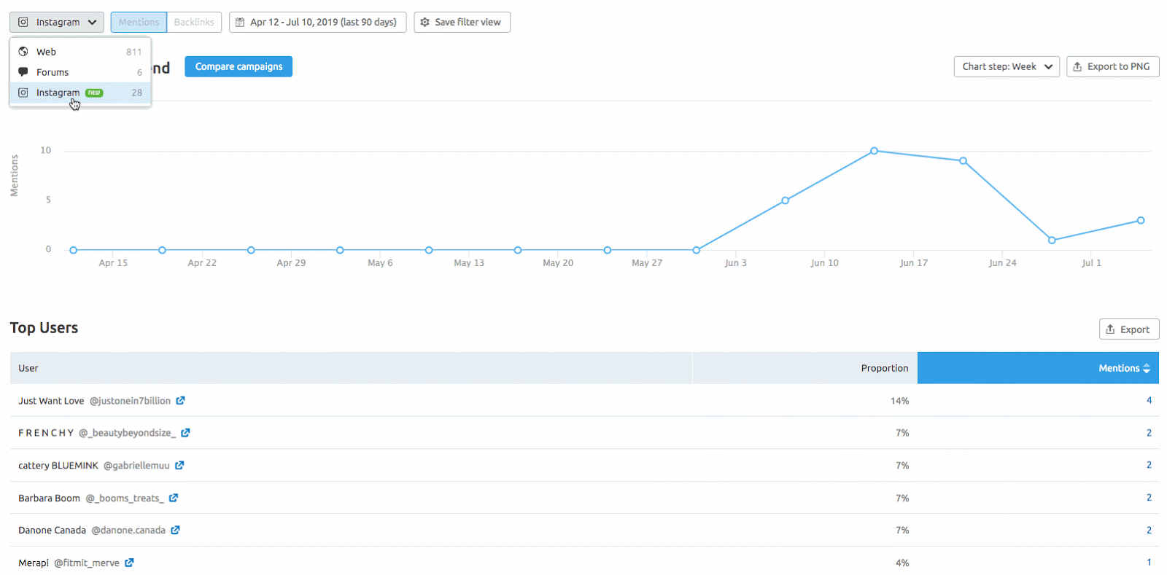Click User column header
Screen dimensions: 1167x575
coord(351,368)
